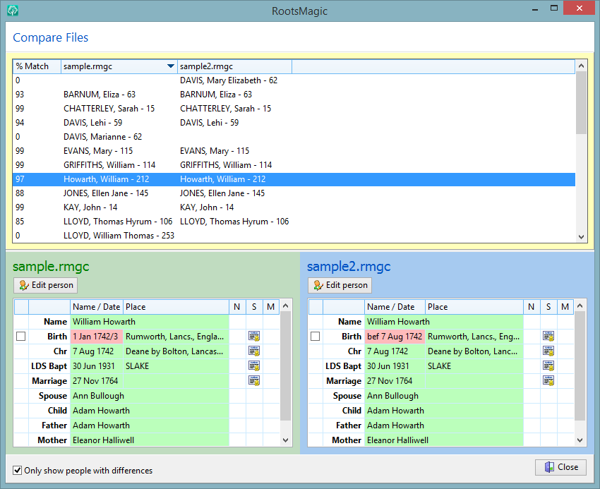Click N column header in sample.rmgc panel
Viewport: 600px width, 489px height.
click(237, 307)
